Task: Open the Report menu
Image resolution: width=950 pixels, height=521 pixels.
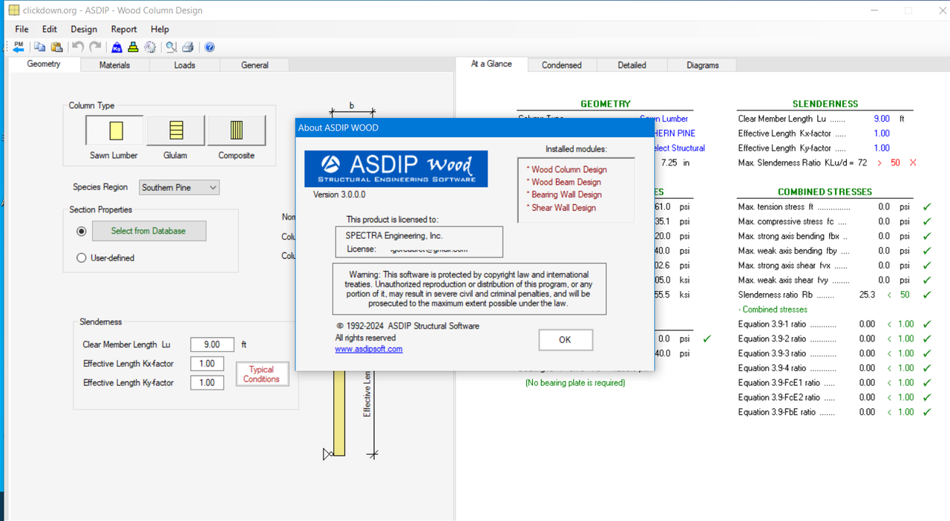Action: (124, 29)
